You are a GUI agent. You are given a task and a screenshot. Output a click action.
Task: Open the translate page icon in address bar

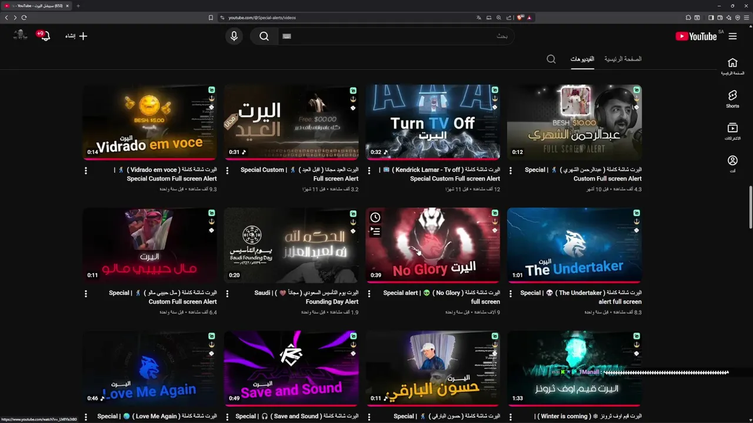(x=479, y=18)
